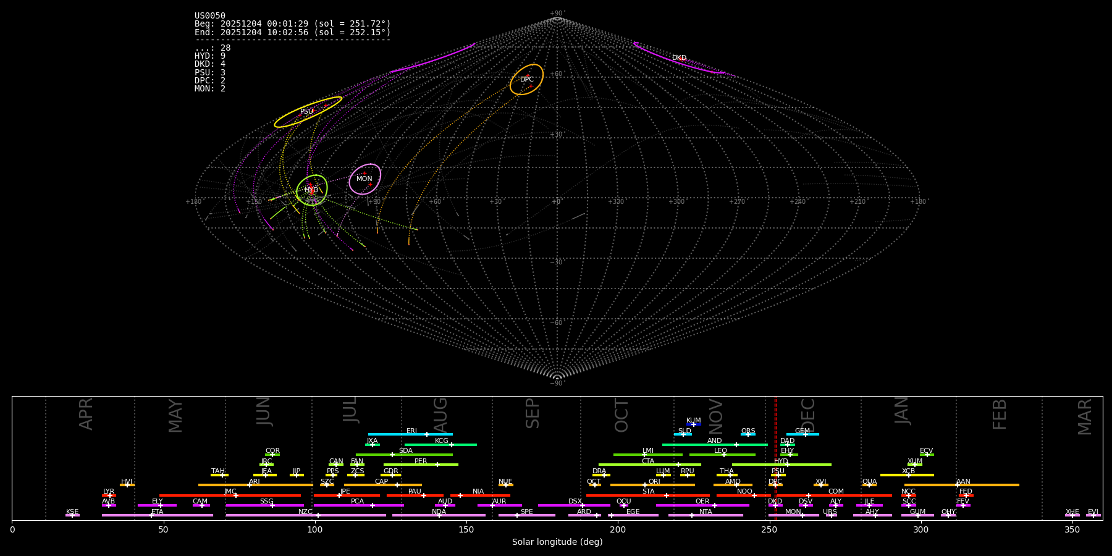This screenshot has height=556, width=1112.
Task: Click the 'Solar longitude (deg)' axis label
Action: point(557,542)
